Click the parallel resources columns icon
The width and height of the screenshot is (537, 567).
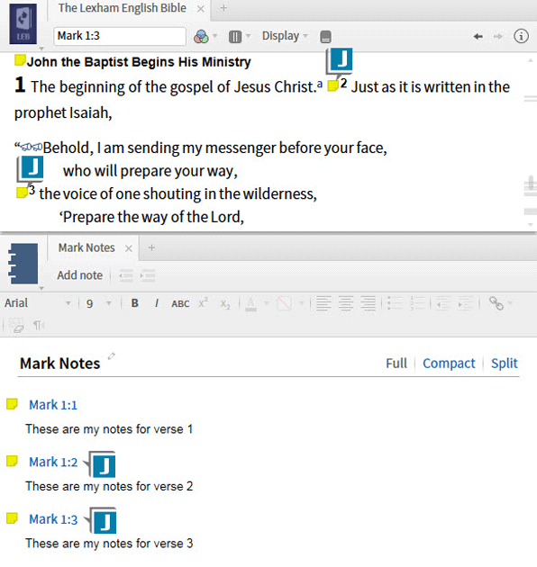(x=235, y=37)
